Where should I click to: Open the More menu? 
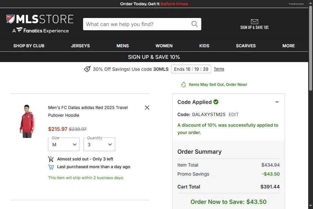(x=289, y=46)
